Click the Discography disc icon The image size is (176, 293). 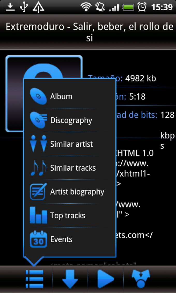click(x=39, y=120)
